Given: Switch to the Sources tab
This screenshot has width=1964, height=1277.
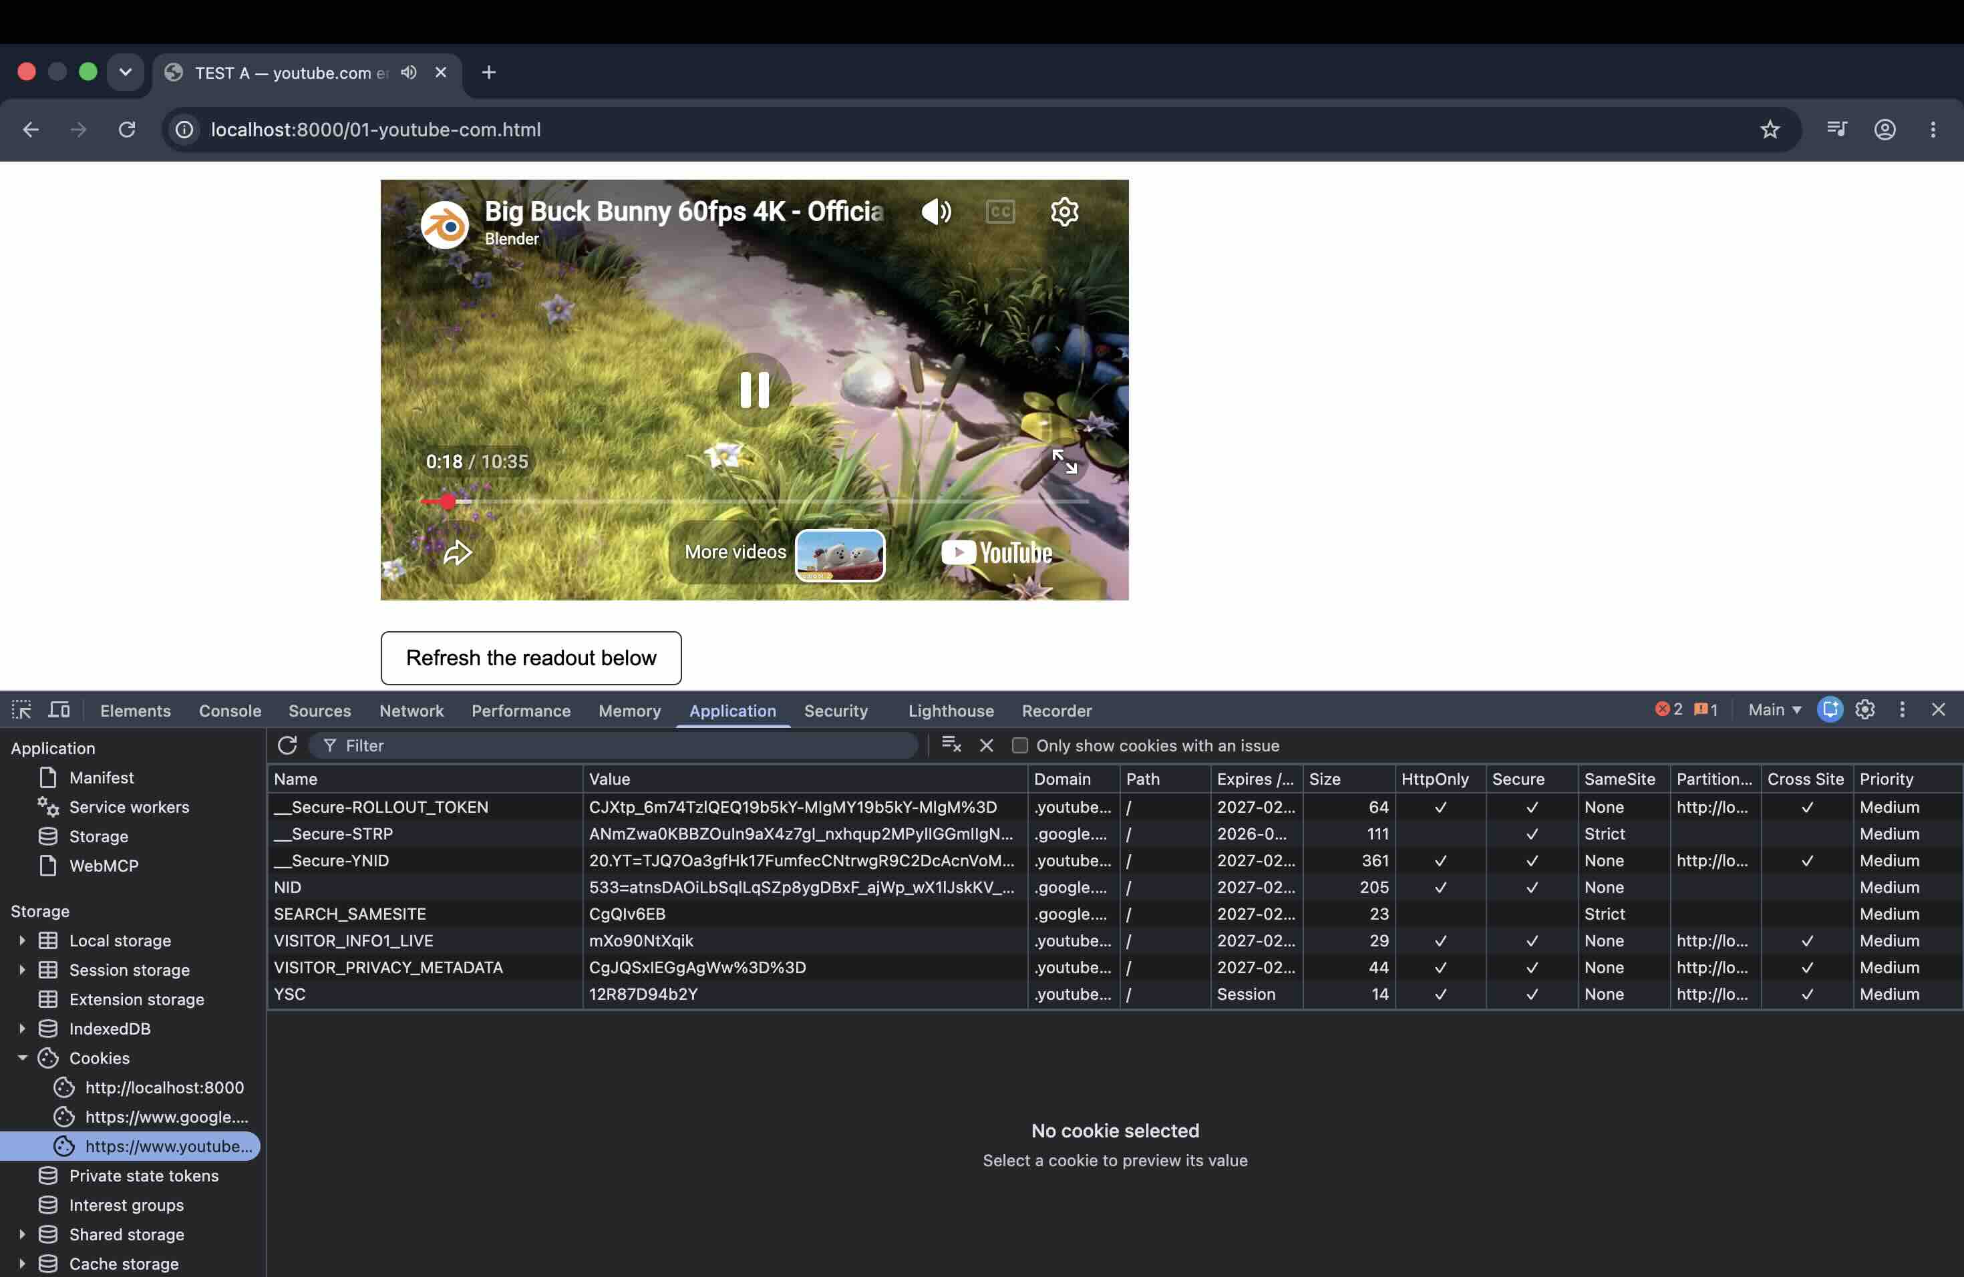Looking at the screenshot, I should [x=319, y=710].
